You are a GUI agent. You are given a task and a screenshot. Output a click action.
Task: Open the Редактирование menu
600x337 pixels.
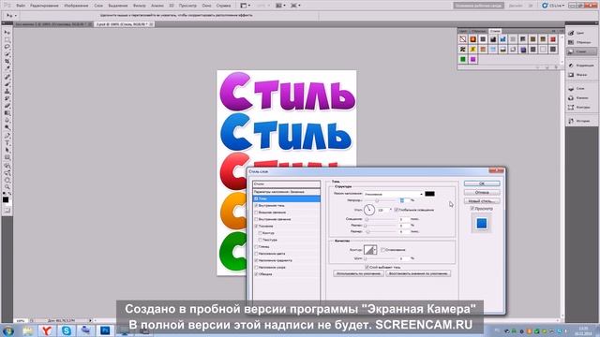(x=44, y=6)
